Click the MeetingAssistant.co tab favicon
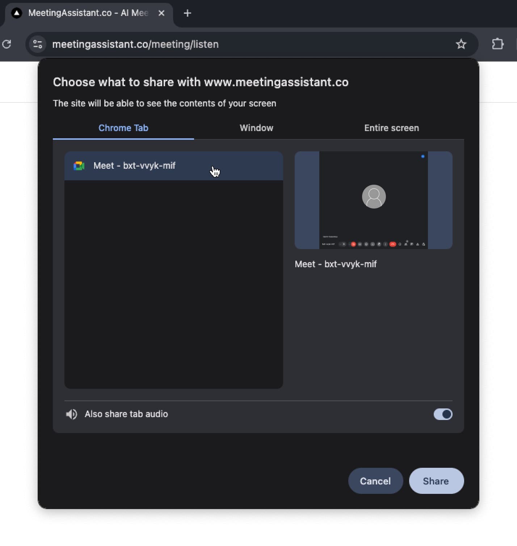The image size is (517, 546). point(16,13)
